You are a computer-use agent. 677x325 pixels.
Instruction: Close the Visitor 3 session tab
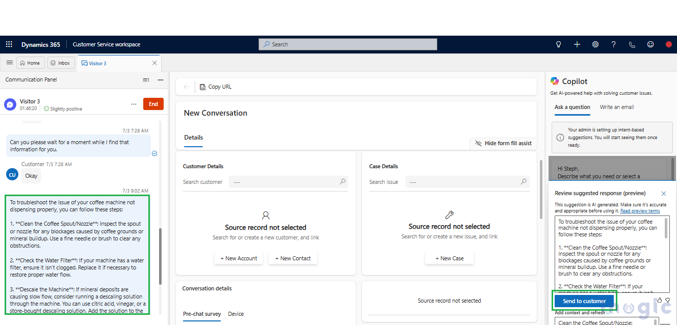[x=154, y=63]
